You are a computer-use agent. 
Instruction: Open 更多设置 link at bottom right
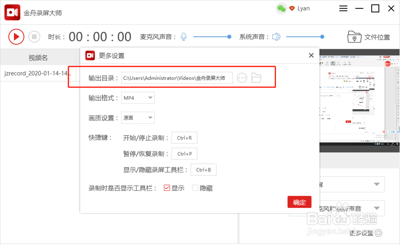(x=365, y=233)
